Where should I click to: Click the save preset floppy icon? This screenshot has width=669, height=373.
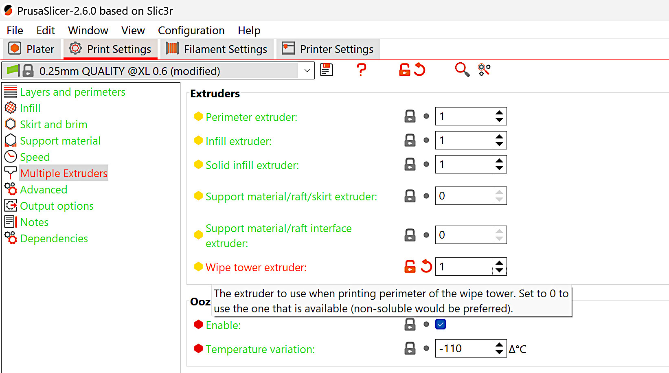coord(326,70)
